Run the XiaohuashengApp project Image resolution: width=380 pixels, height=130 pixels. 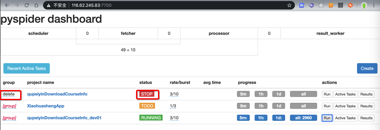(x=327, y=106)
